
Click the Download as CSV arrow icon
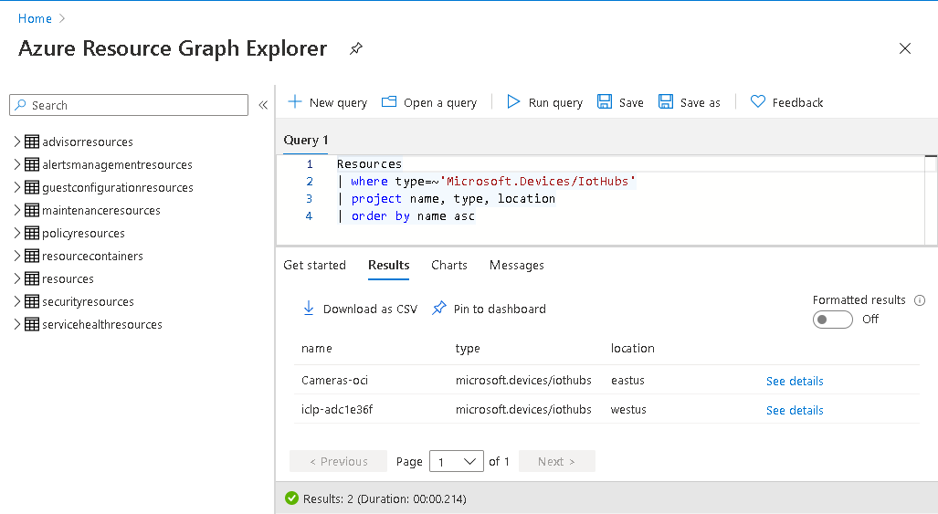pyautogui.click(x=309, y=308)
